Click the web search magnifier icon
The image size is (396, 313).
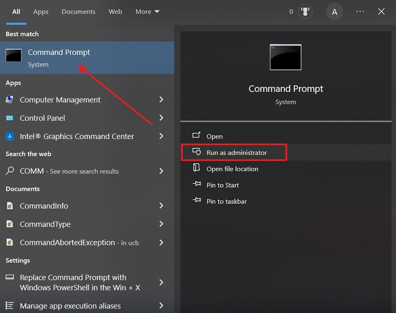10,171
